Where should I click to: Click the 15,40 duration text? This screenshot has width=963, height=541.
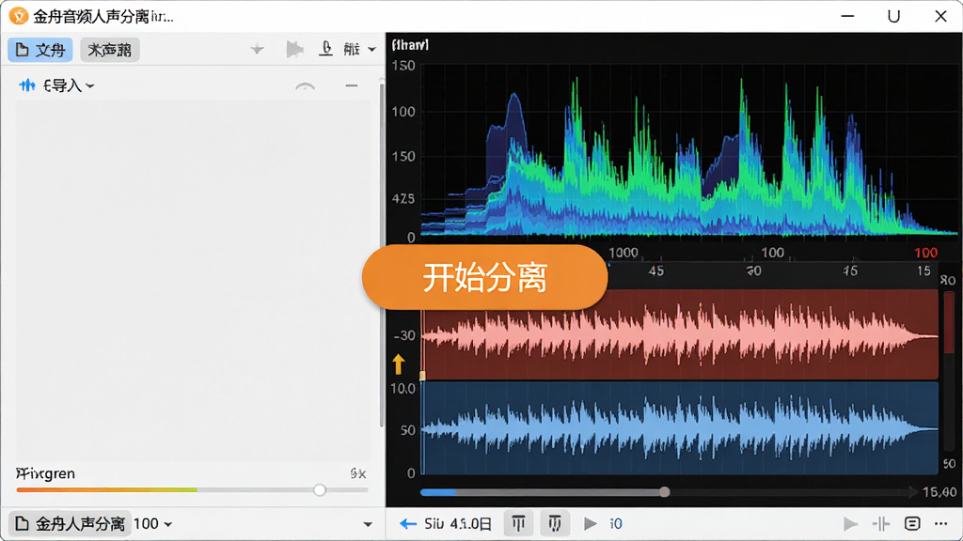pos(939,492)
